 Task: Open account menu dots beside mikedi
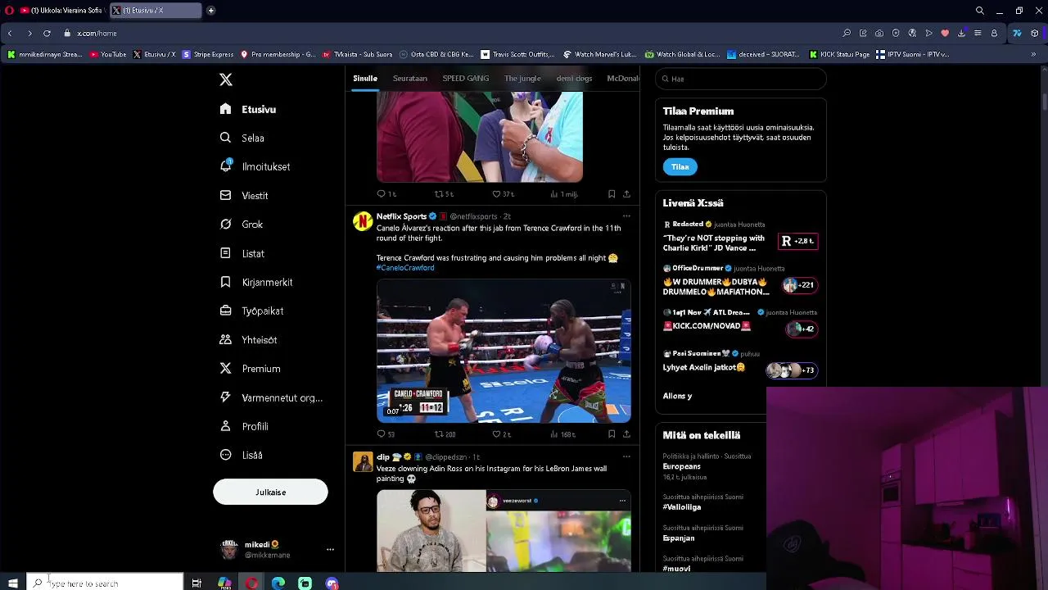330,550
